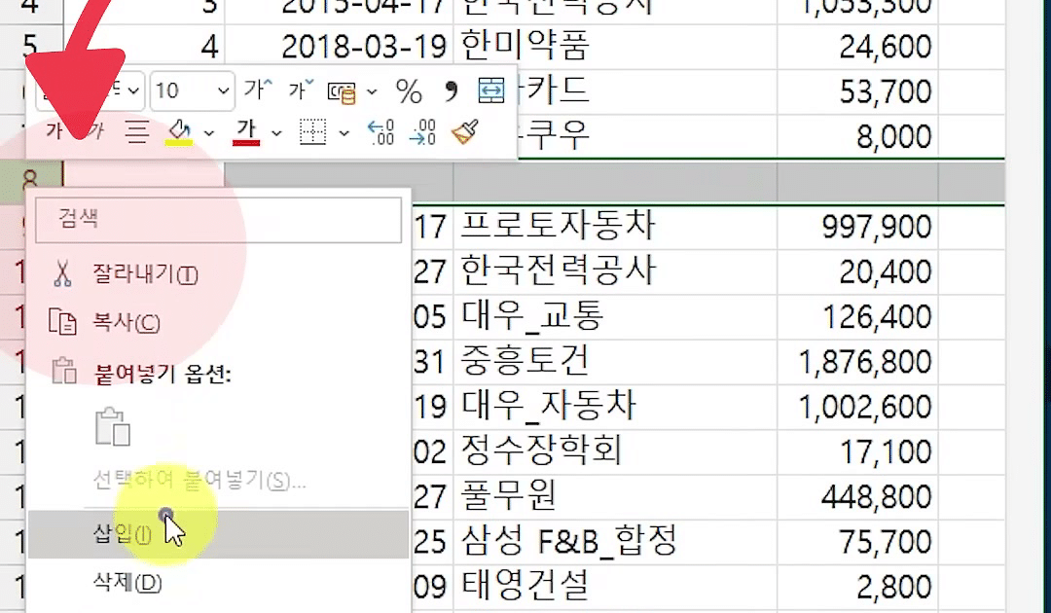Select the 1,876,800 amount cell
Image resolution: width=1051 pixels, height=613 pixels.
[857, 361]
